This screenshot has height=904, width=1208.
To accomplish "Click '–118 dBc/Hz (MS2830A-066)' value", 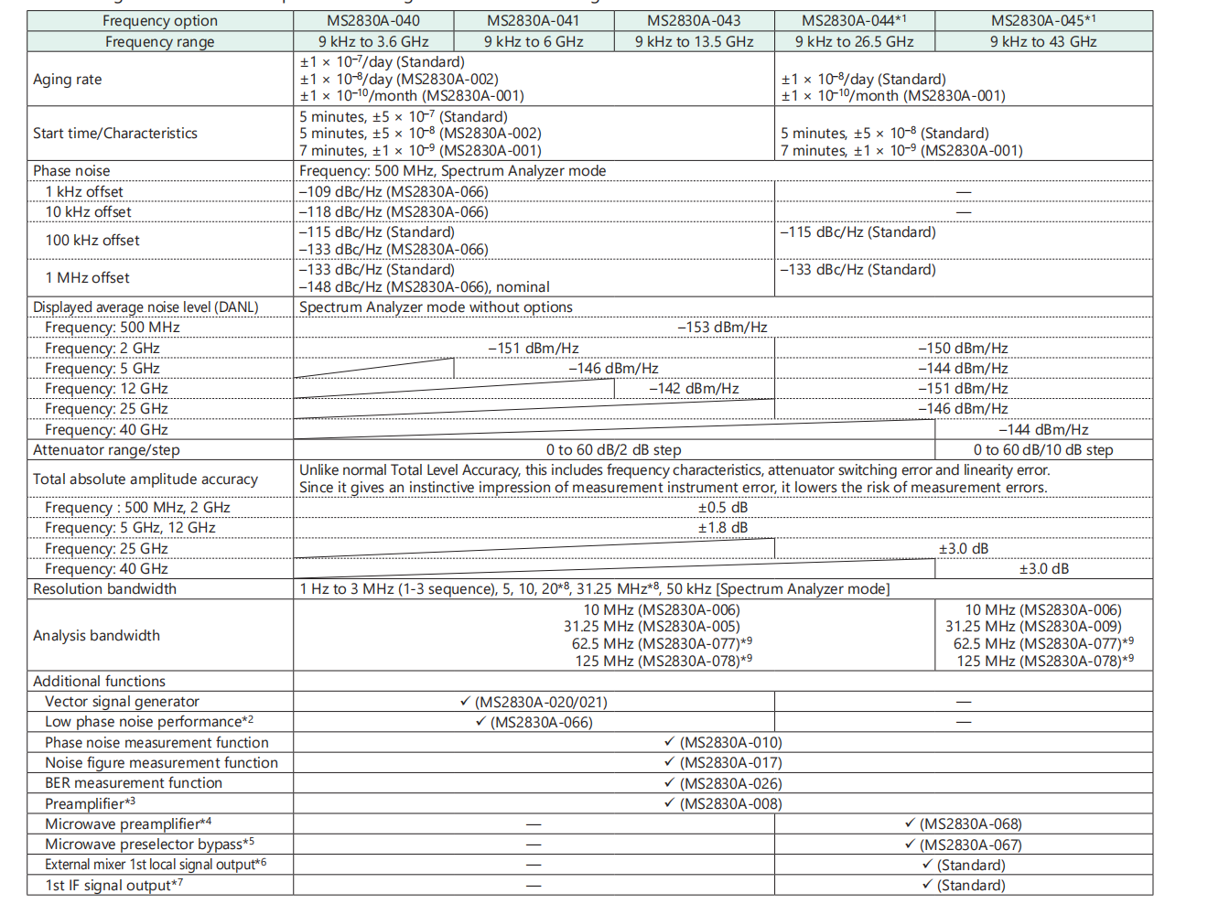I will pos(394,212).
